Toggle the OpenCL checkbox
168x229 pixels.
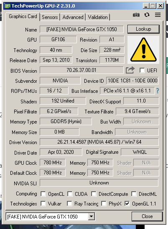pyautogui.click(x=43, y=194)
